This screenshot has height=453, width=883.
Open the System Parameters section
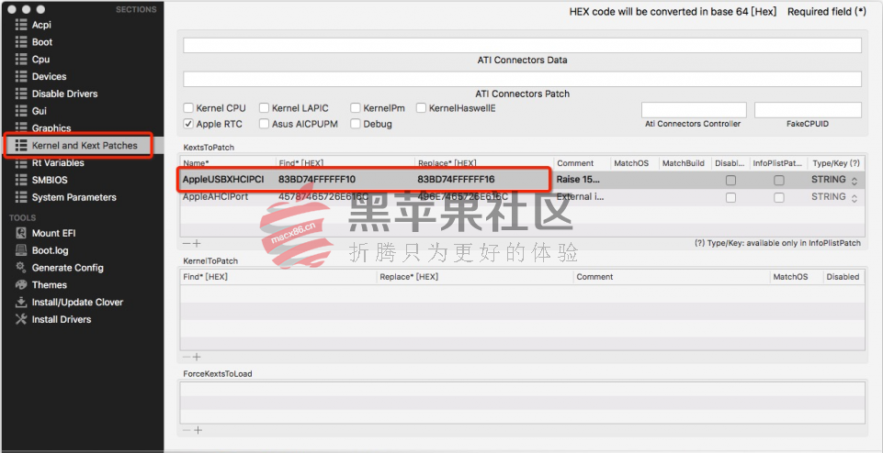click(74, 197)
